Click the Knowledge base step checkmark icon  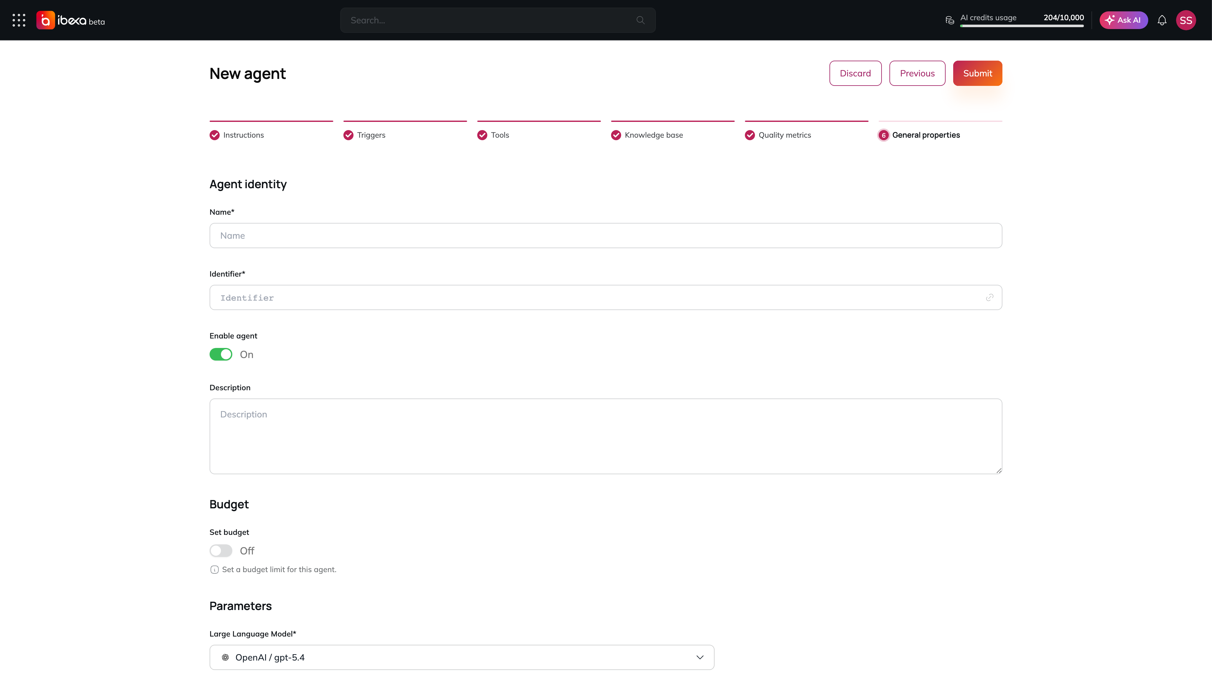click(x=616, y=135)
